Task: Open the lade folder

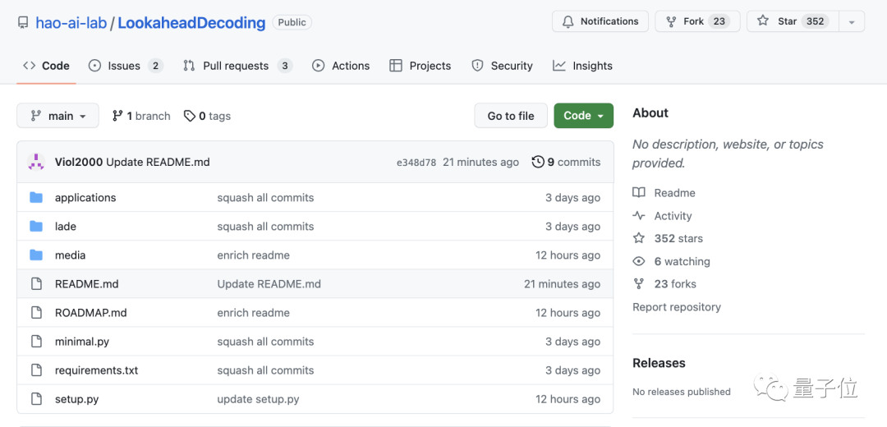Action: [x=66, y=227]
